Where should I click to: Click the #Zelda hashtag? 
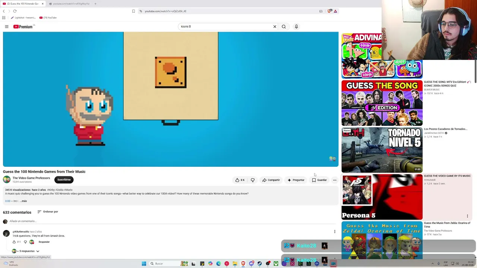point(59,190)
